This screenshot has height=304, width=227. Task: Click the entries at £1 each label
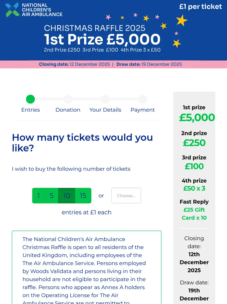click(x=87, y=212)
